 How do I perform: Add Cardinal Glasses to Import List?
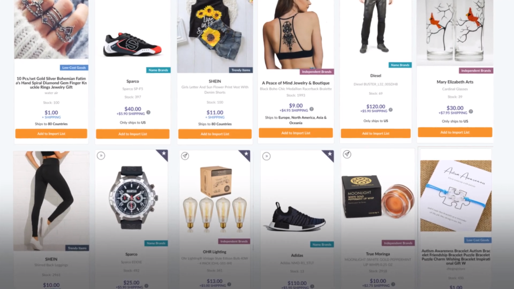455,132
